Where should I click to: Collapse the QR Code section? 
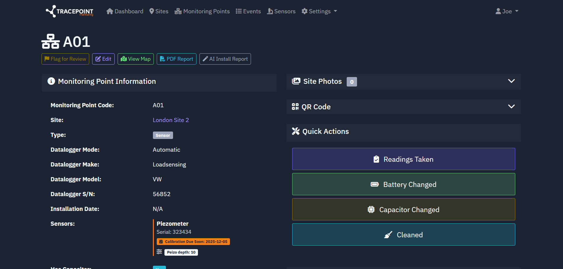(511, 106)
